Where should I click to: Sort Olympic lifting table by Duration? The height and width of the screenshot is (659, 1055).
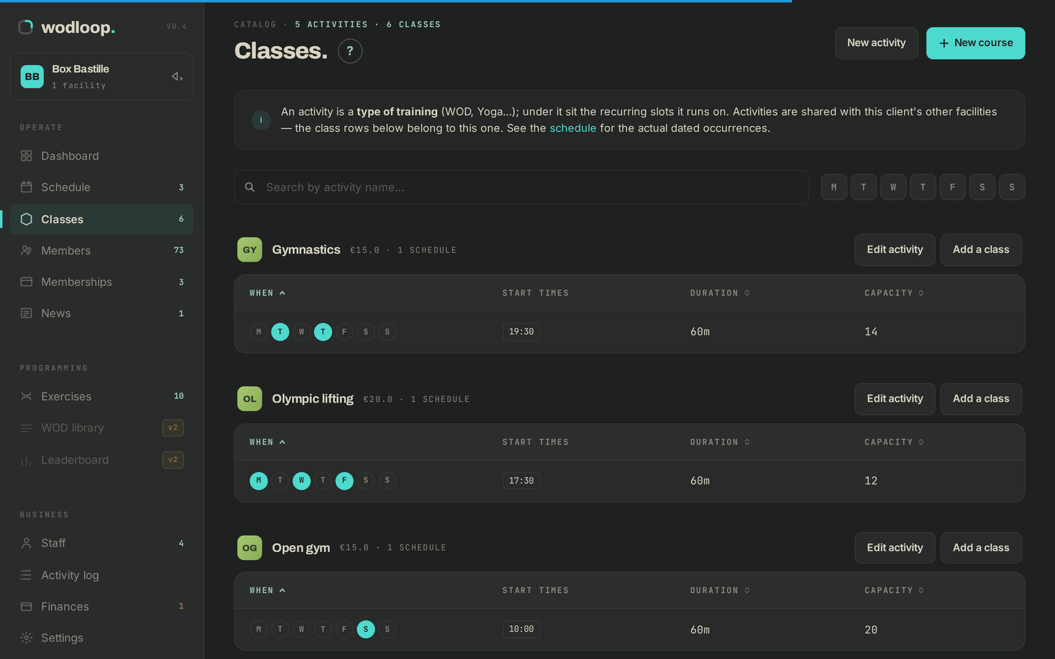pos(720,442)
